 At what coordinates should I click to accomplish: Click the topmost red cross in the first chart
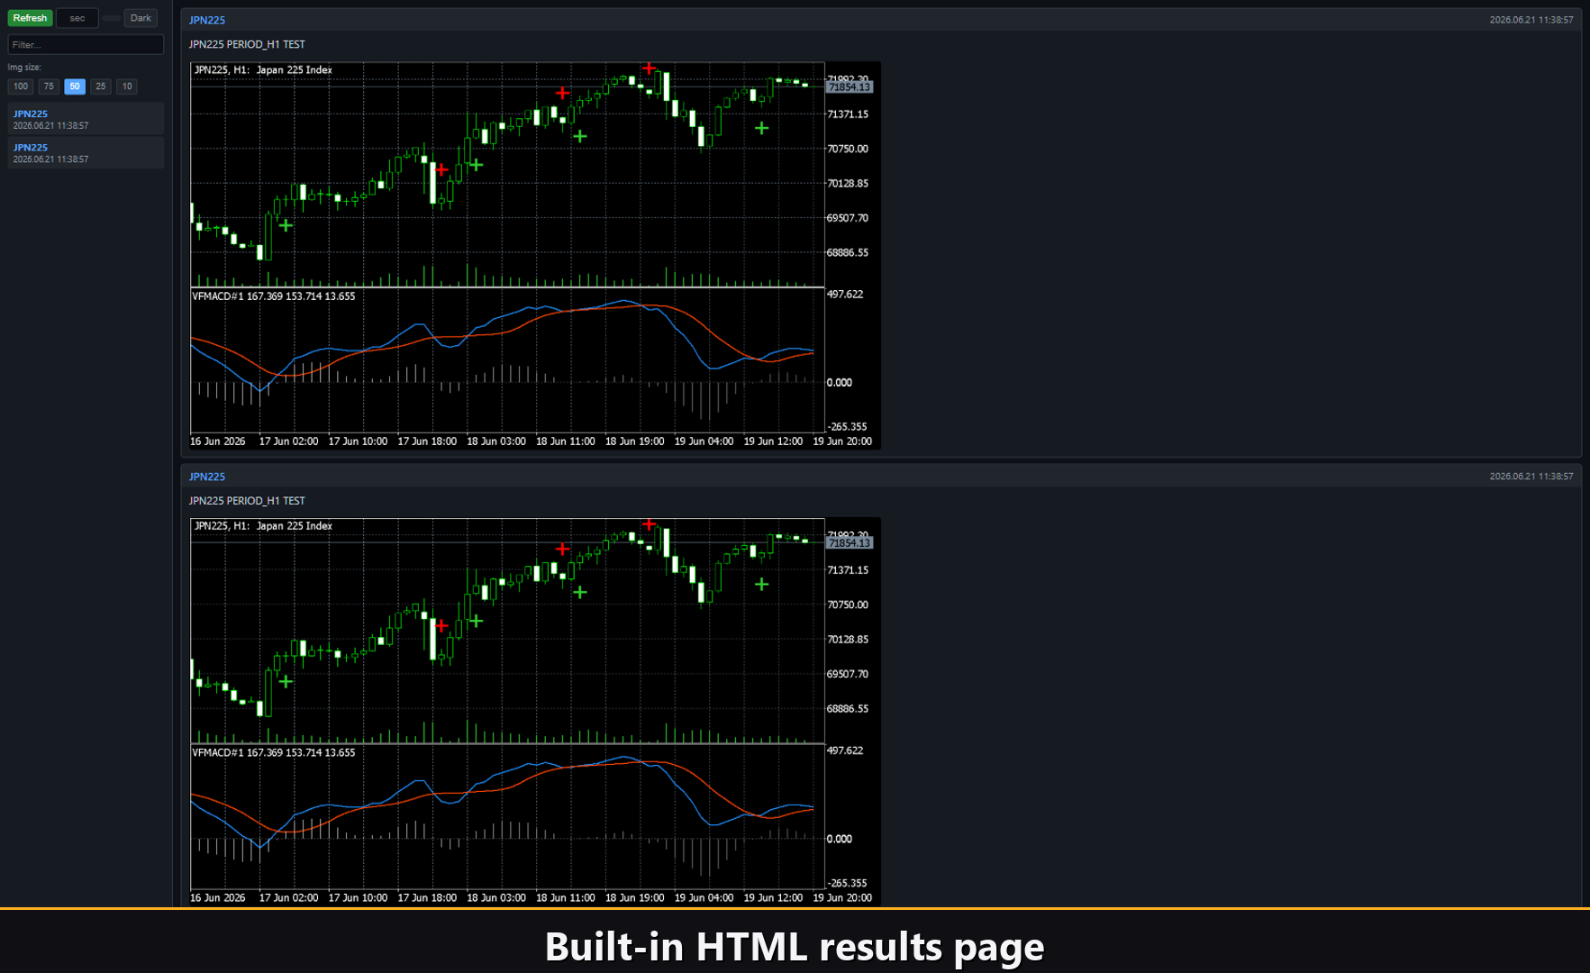[649, 68]
